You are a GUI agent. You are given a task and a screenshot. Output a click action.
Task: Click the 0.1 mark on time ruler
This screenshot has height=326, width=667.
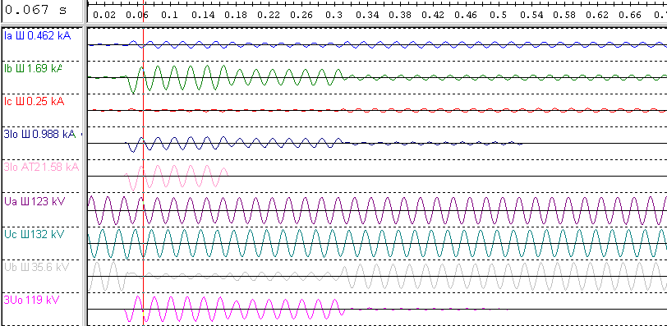point(170,16)
